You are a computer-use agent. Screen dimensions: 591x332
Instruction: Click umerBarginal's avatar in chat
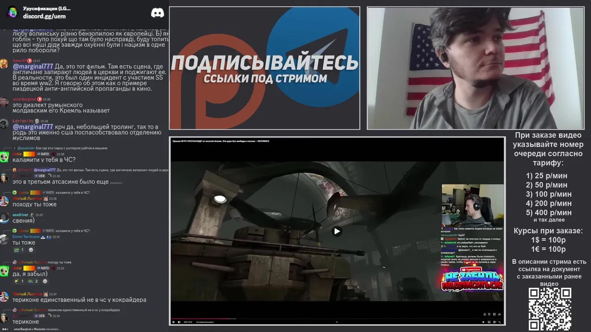[4, 102]
